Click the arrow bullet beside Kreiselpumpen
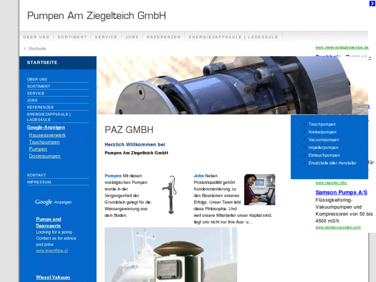Image resolution: width=376 pixels, height=282 pixels. 304,132
